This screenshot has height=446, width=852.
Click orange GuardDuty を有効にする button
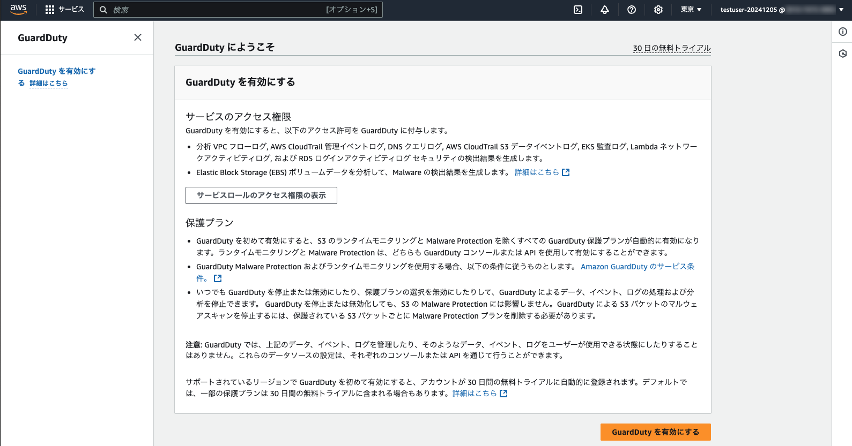[x=655, y=432]
